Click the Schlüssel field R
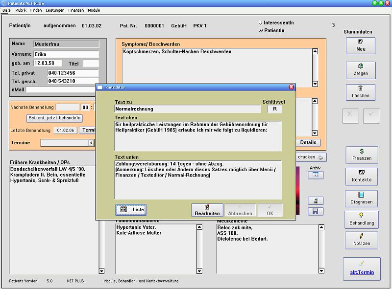392x289 pixels. 275,109
